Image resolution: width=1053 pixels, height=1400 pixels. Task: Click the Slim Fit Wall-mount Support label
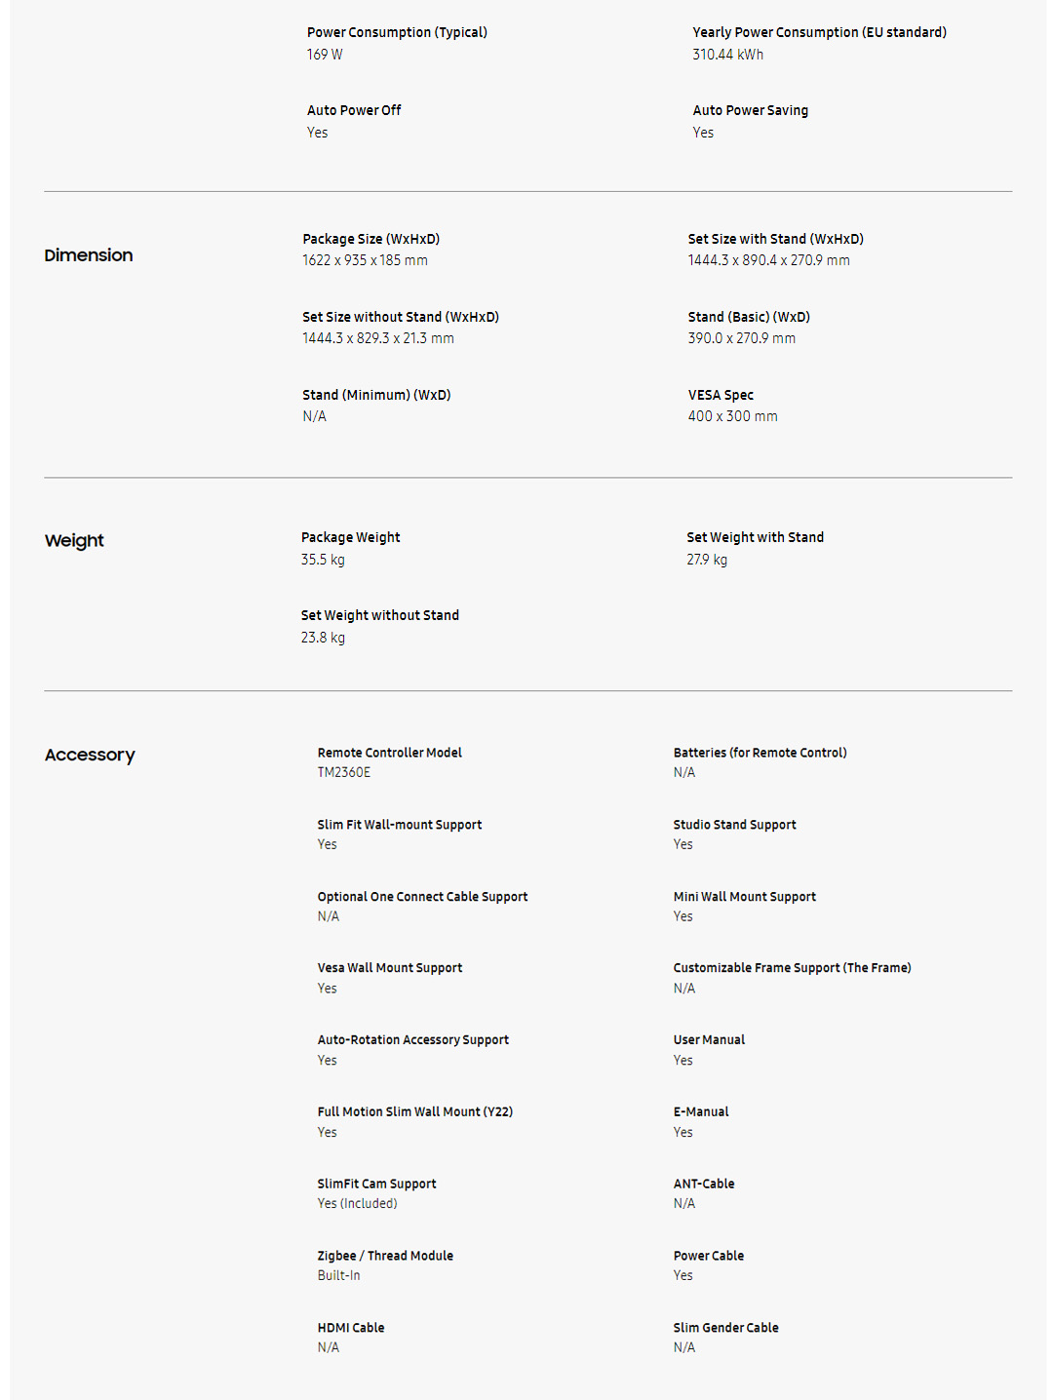pyautogui.click(x=400, y=825)
